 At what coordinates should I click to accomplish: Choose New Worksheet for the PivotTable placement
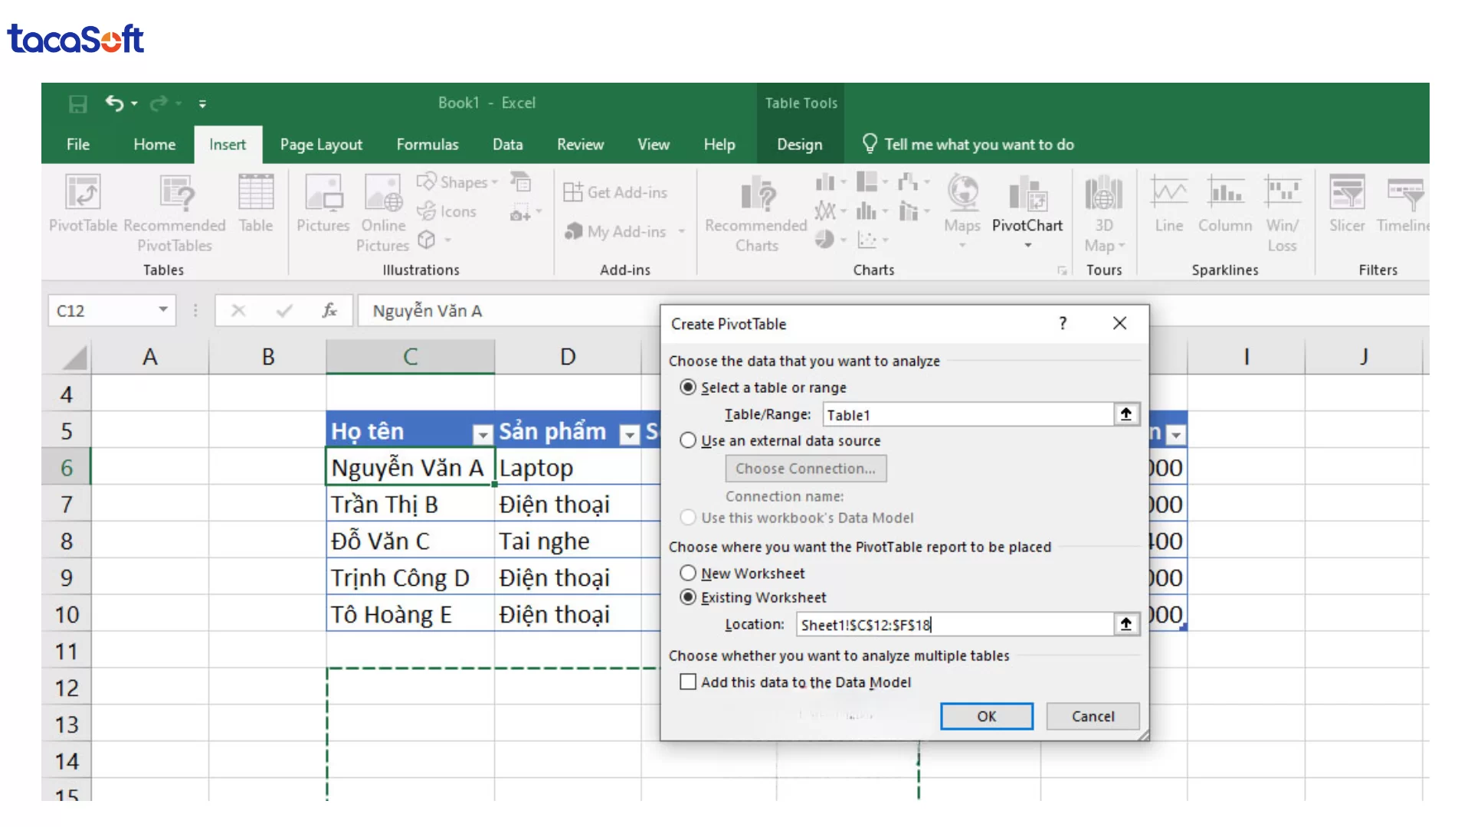click(x=687, y=573)
